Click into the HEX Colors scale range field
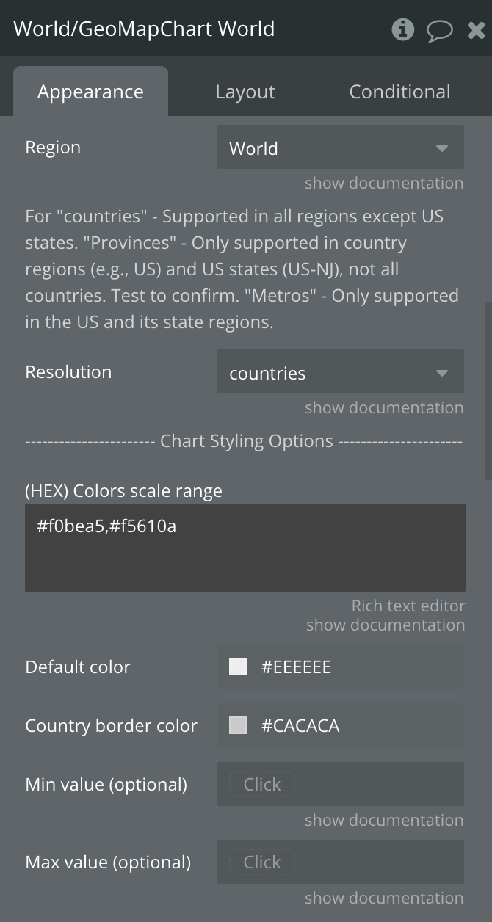 click(245, 548)
